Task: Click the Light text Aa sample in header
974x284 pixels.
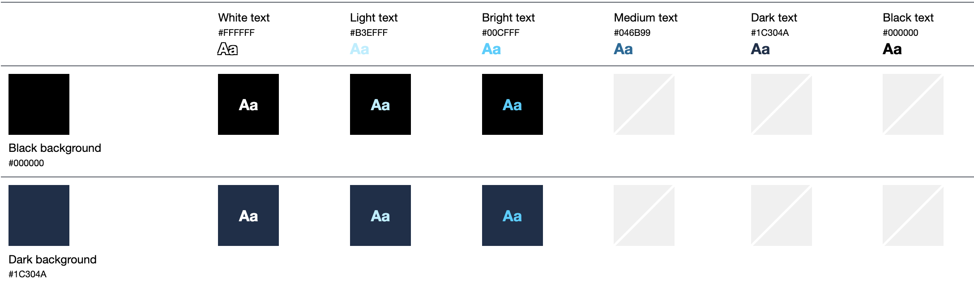Action: (359, 49)
